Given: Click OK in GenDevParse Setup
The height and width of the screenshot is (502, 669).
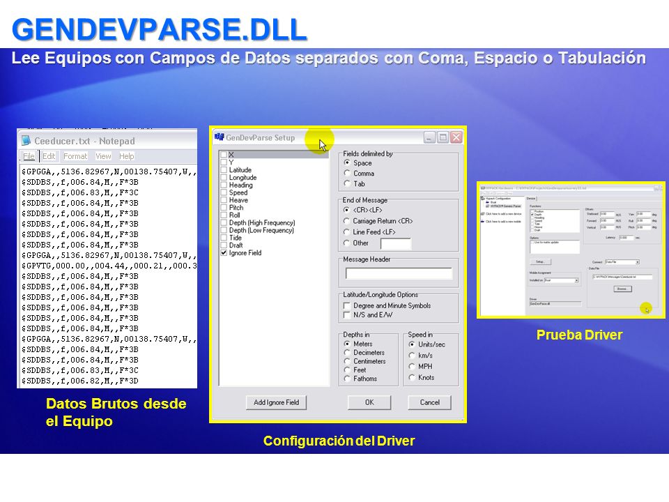Looking at the screenshot, I should coord(369,402).
